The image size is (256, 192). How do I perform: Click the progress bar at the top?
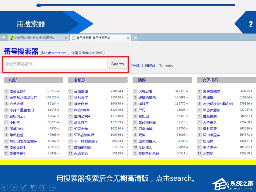(136, 5)
